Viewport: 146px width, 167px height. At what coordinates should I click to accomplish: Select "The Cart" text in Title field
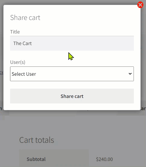(x=23, y=43)
